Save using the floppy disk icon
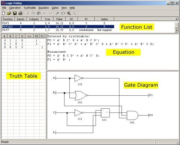This screenshot has width=180, height=145. [x=15, y=13]
